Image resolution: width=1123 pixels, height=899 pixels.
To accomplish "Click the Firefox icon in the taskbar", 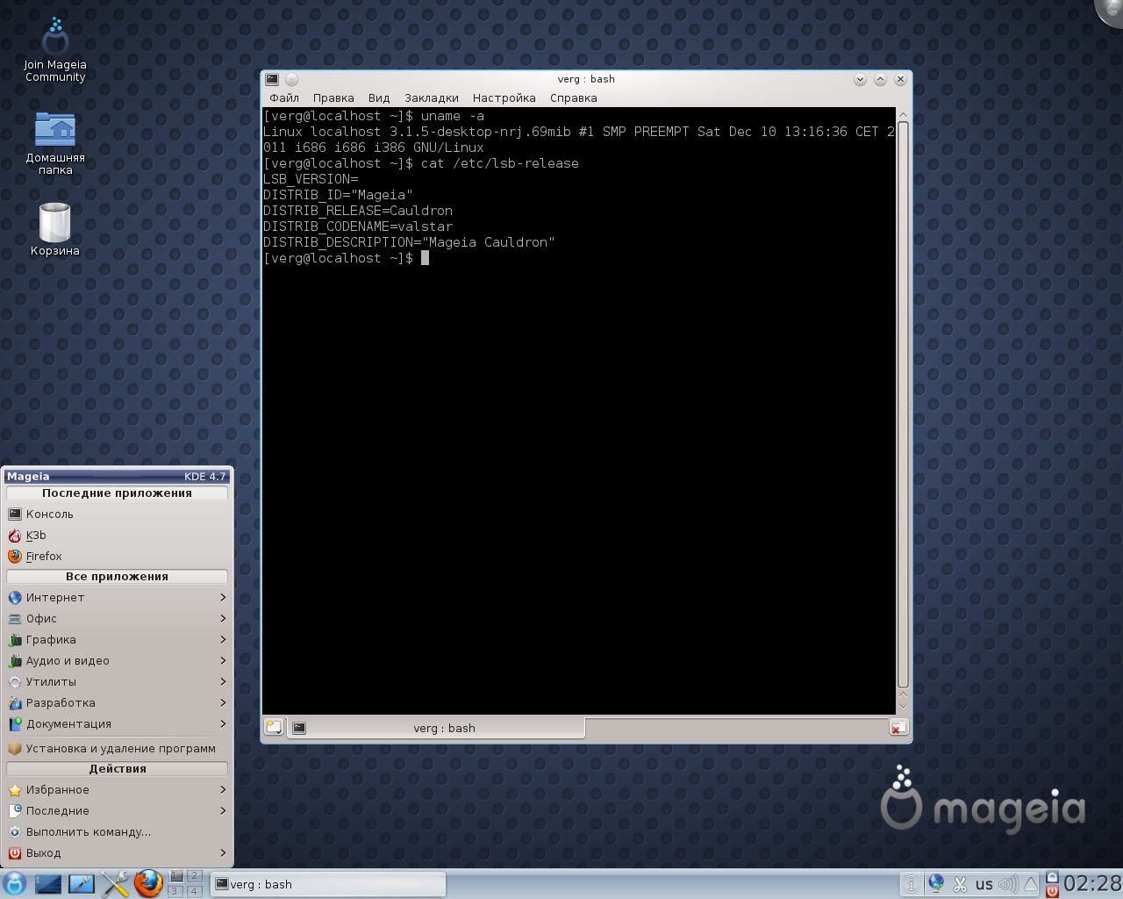I will [148, 883].
